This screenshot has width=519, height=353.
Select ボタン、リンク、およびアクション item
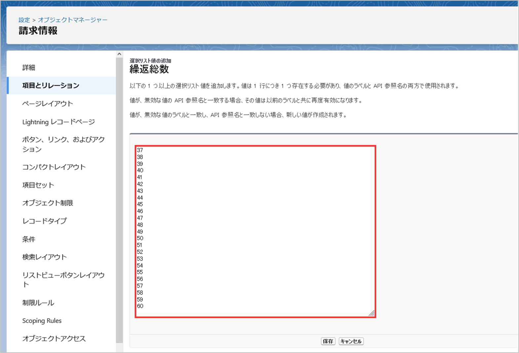click(63, 145)
